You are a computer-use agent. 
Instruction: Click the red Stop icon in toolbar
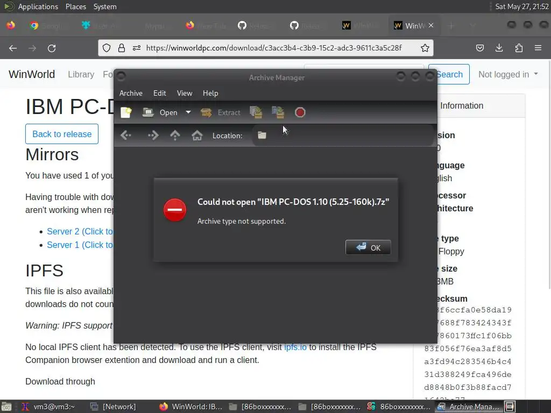(300, 112)
